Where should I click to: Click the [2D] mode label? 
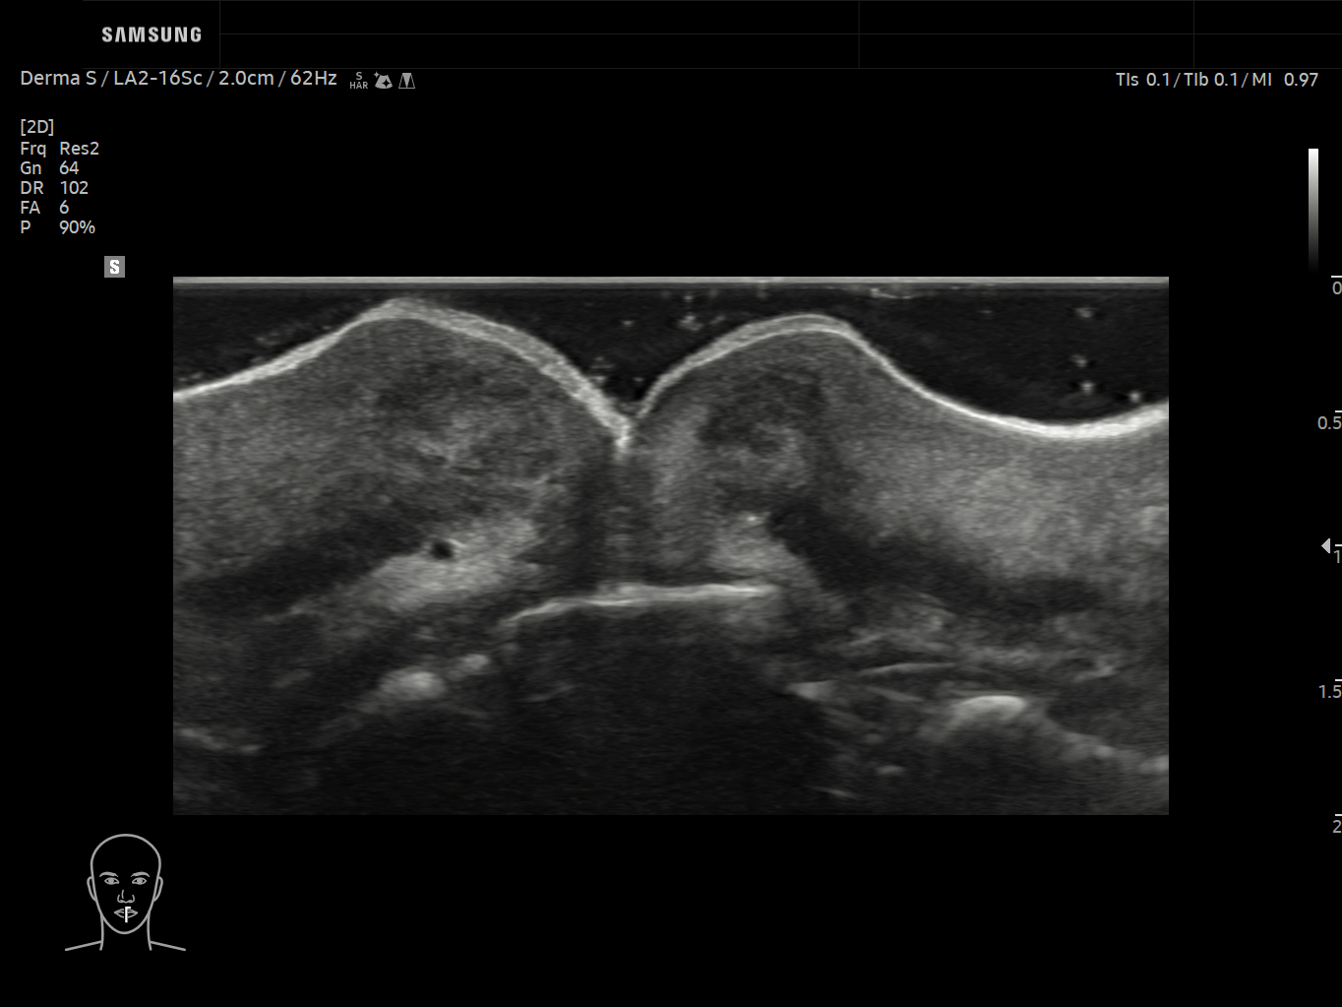pos(37,127)
